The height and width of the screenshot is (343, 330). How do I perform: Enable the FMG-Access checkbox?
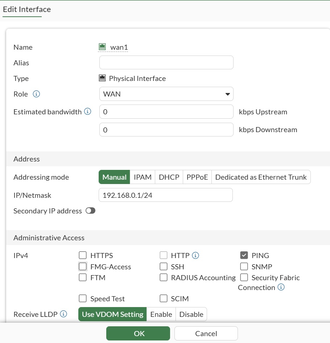pyautogui.click(x=83, y=266)
